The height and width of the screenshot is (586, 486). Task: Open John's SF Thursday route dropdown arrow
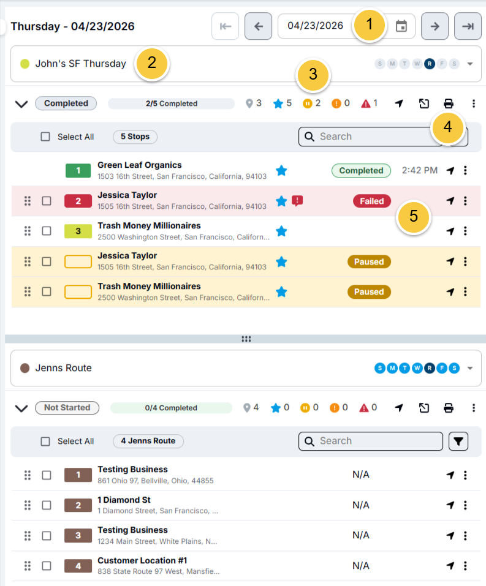coord(470,64)
